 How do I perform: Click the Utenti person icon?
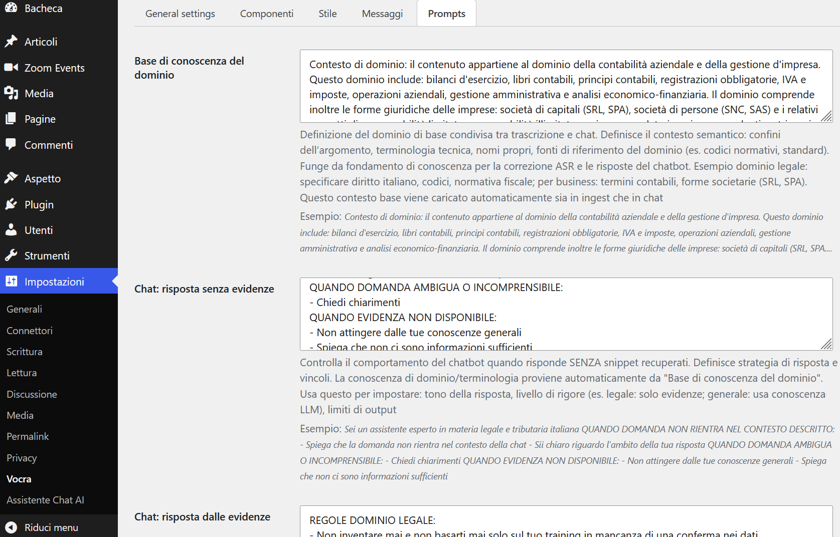[11, 230]
